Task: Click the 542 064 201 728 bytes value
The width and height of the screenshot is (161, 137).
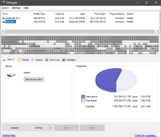Action: click(122, 97)
